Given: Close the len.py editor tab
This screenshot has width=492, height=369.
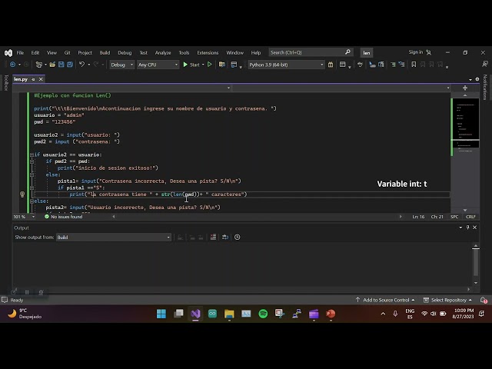Looking at the screenshot, I should click(x=41, y=79).
